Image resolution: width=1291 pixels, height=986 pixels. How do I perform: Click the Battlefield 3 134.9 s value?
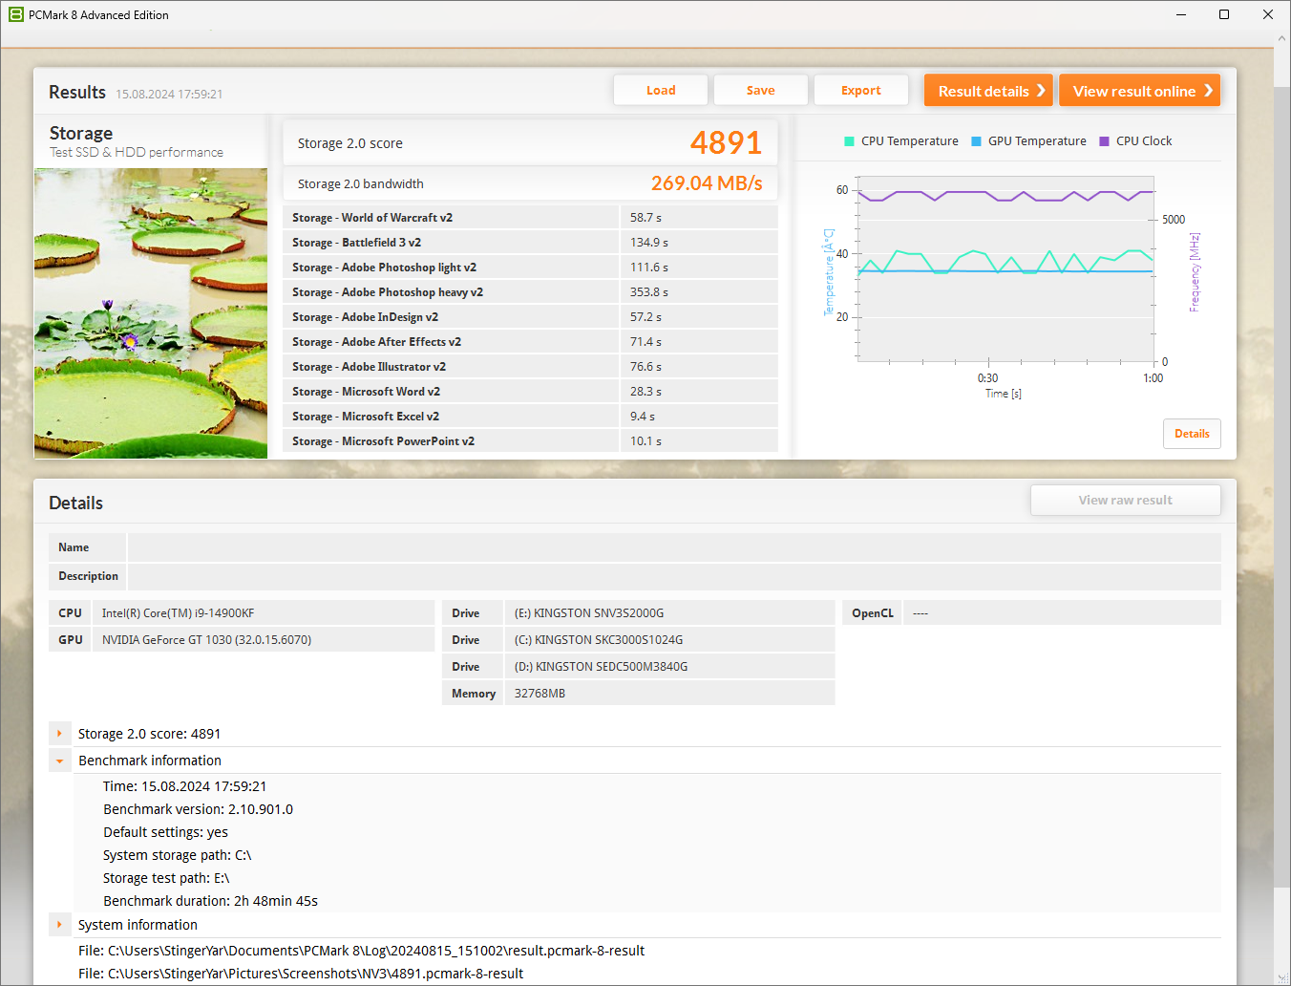(x=649, y=243)
